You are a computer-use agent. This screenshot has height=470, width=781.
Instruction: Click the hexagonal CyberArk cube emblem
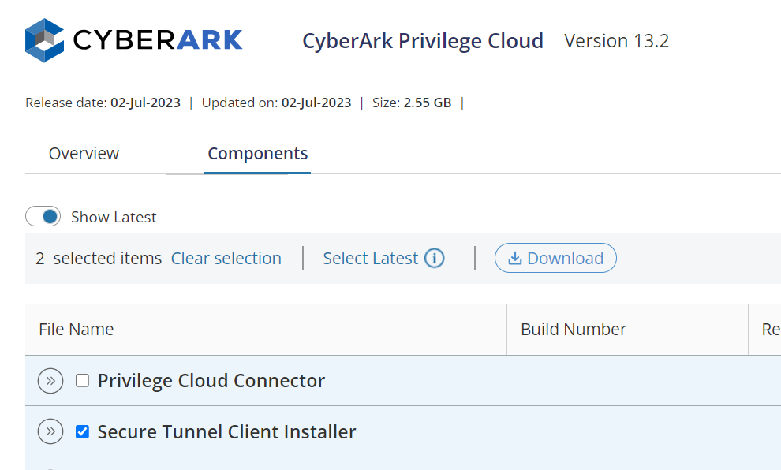pyautogui.click(x=43, y=39)
